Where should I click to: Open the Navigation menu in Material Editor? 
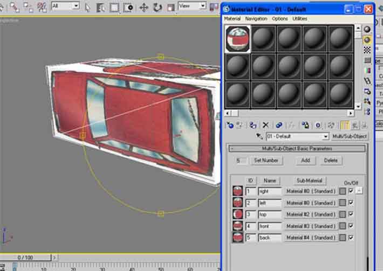[x=256, y=19]
